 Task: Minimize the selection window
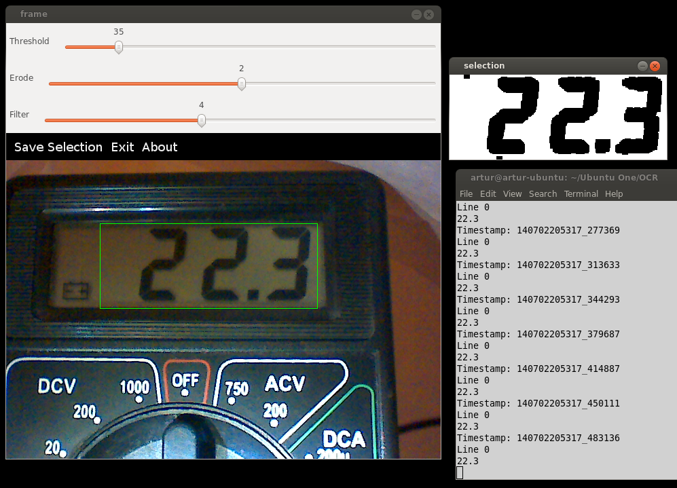point(642,66)
